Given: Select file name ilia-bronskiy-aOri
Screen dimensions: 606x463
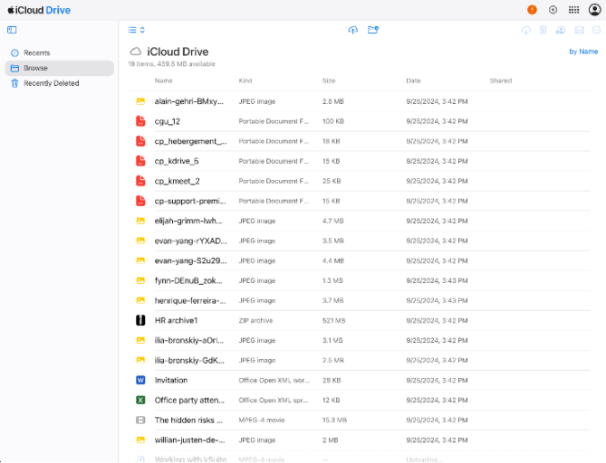Looking at the screenshot, I should [189, 340].
